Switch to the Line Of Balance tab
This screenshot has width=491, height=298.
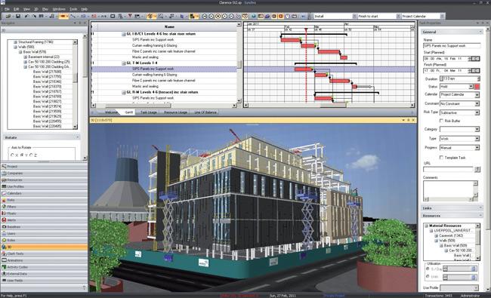[205, 112]
